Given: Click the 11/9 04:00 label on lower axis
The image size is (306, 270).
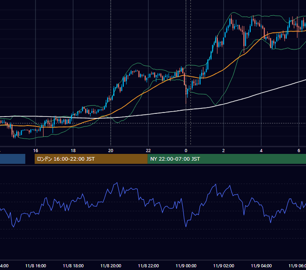Looking at the screenshot, I should (x=261, y=266).
